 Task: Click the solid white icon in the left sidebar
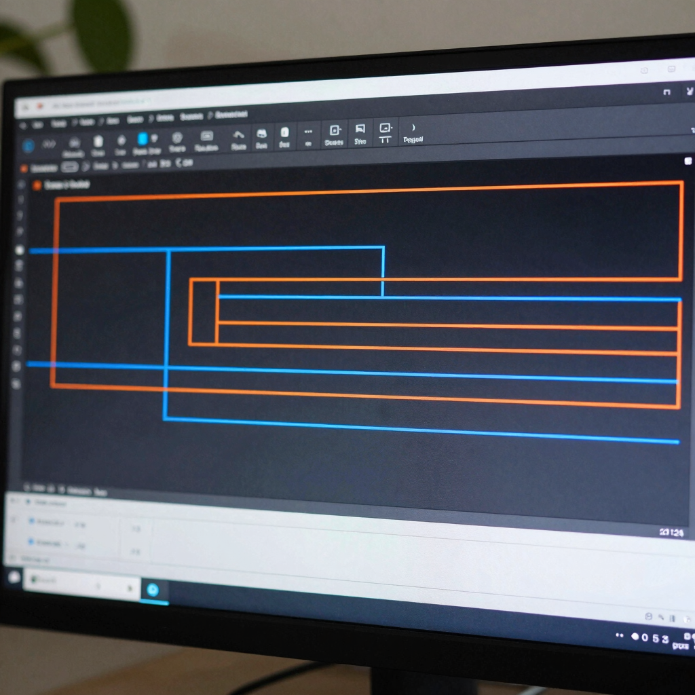tap(20, 250)
